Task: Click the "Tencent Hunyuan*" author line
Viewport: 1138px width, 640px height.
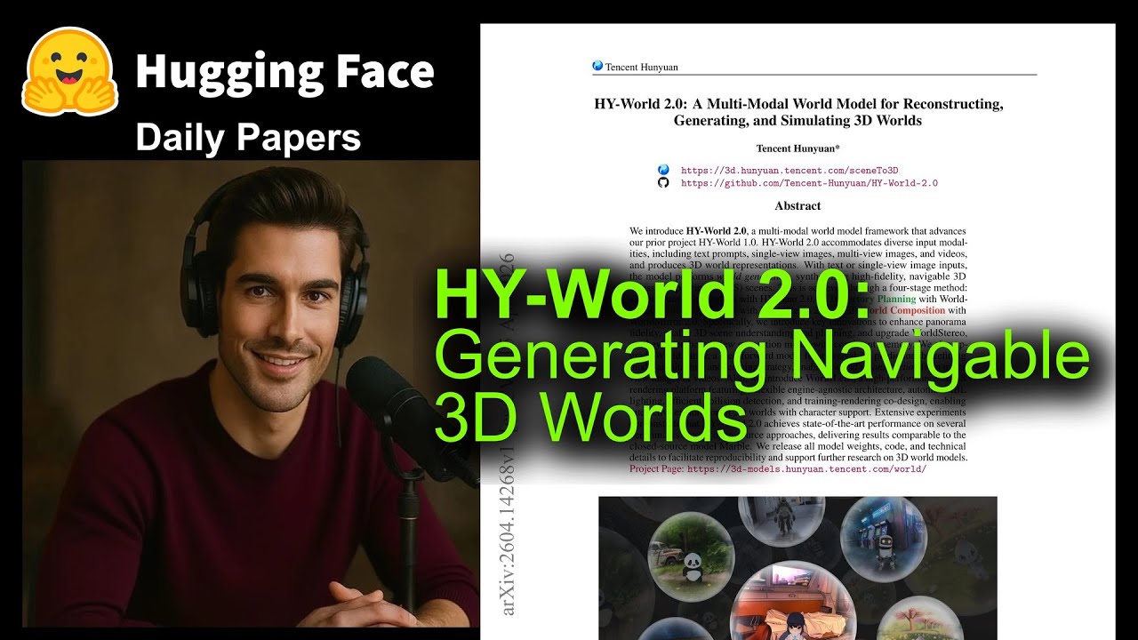Action: click(x=797, y=148)
